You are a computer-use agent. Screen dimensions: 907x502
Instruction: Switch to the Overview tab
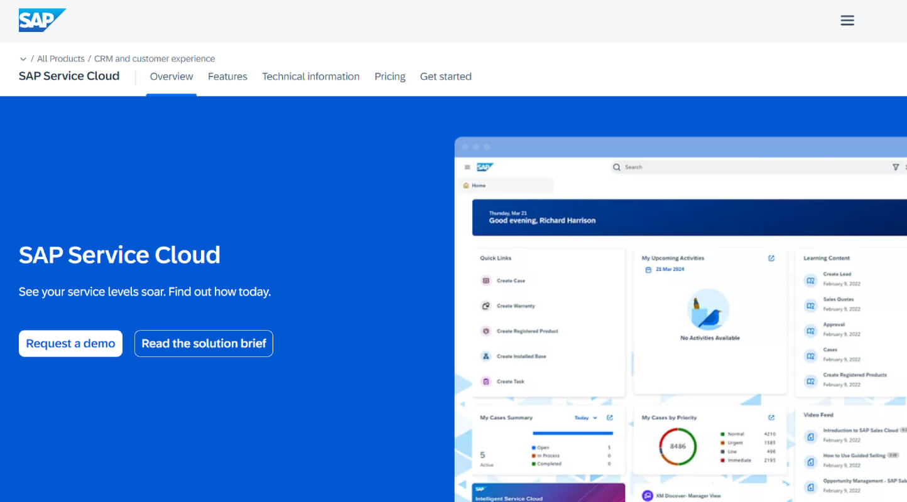[171, 77]
